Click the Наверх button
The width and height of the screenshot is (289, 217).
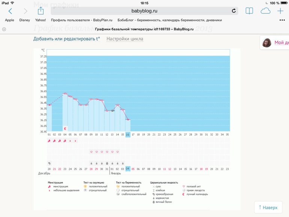tap(268, 207)
